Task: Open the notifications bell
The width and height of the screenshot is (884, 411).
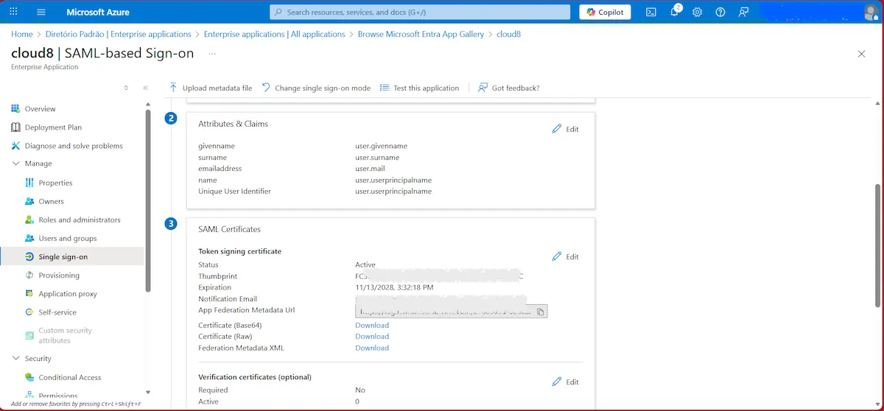Action: (x=675, y=12)
